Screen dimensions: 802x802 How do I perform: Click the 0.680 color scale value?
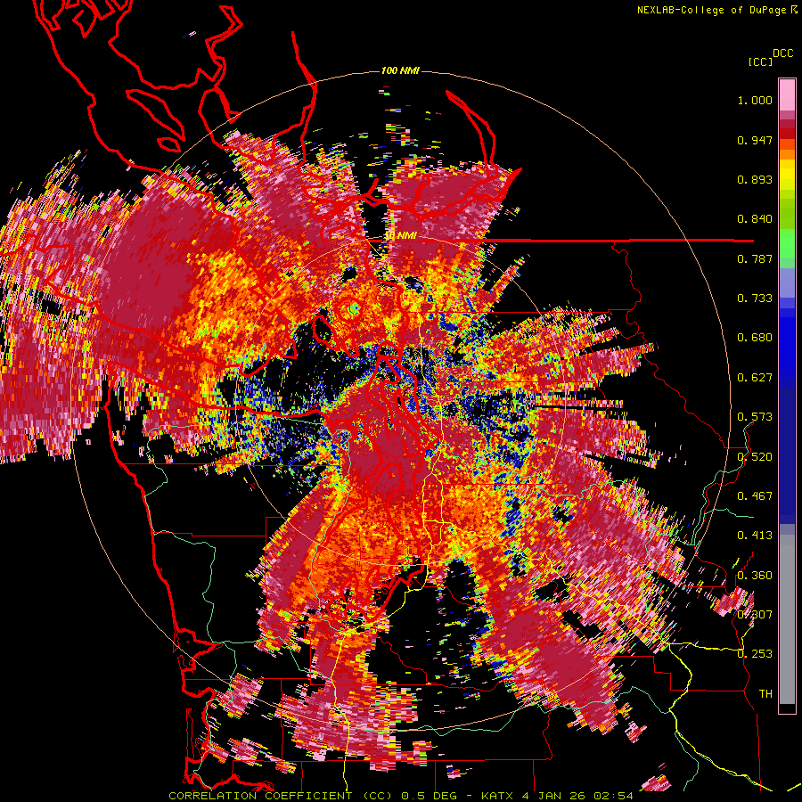point(755,338)
